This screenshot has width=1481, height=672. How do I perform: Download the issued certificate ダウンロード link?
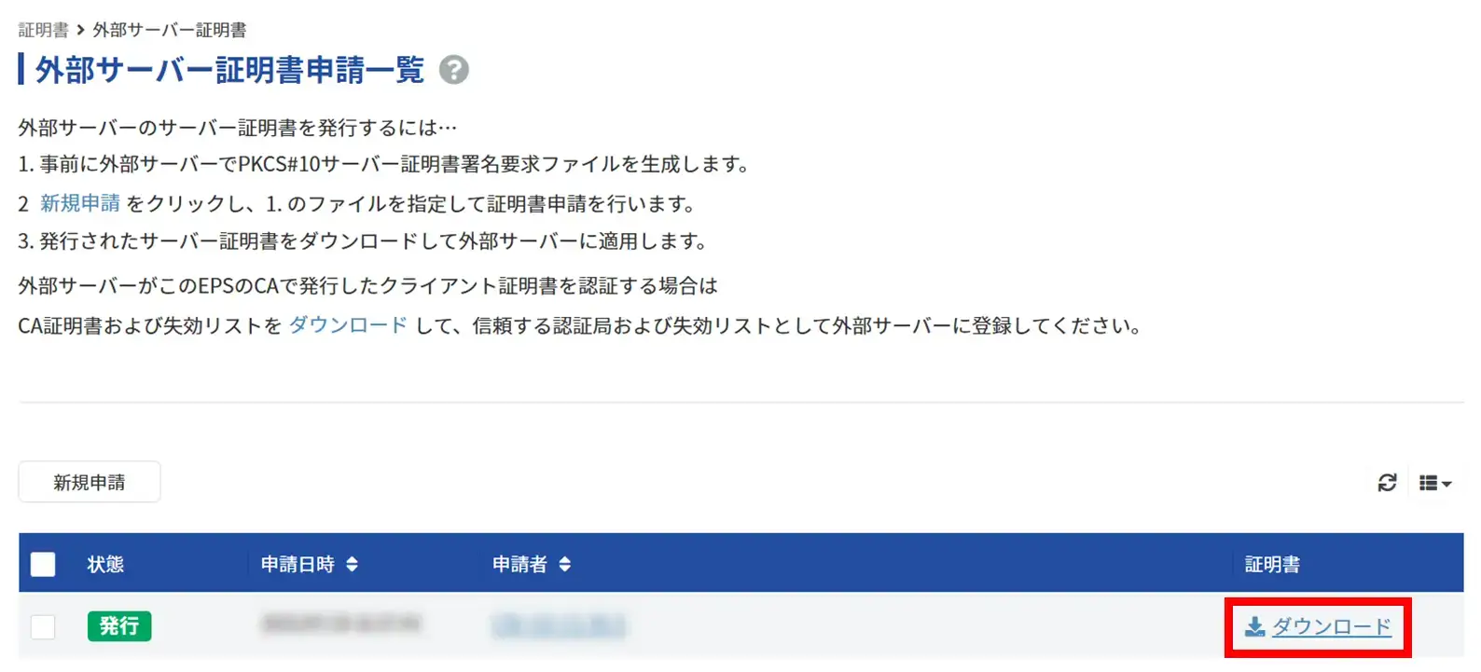pyautogui.click(x=1332, y=626)
